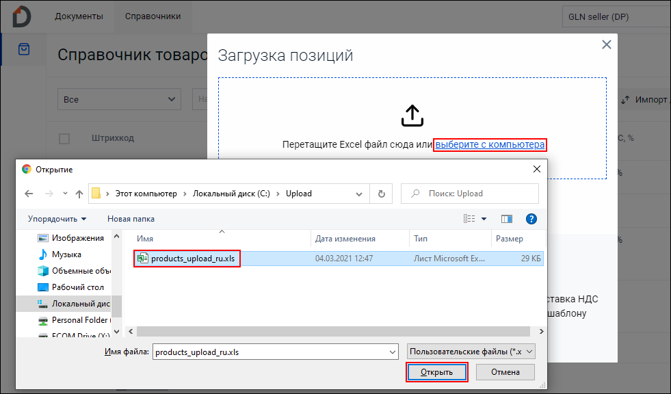Refresh the Upload folder listing

381,194
